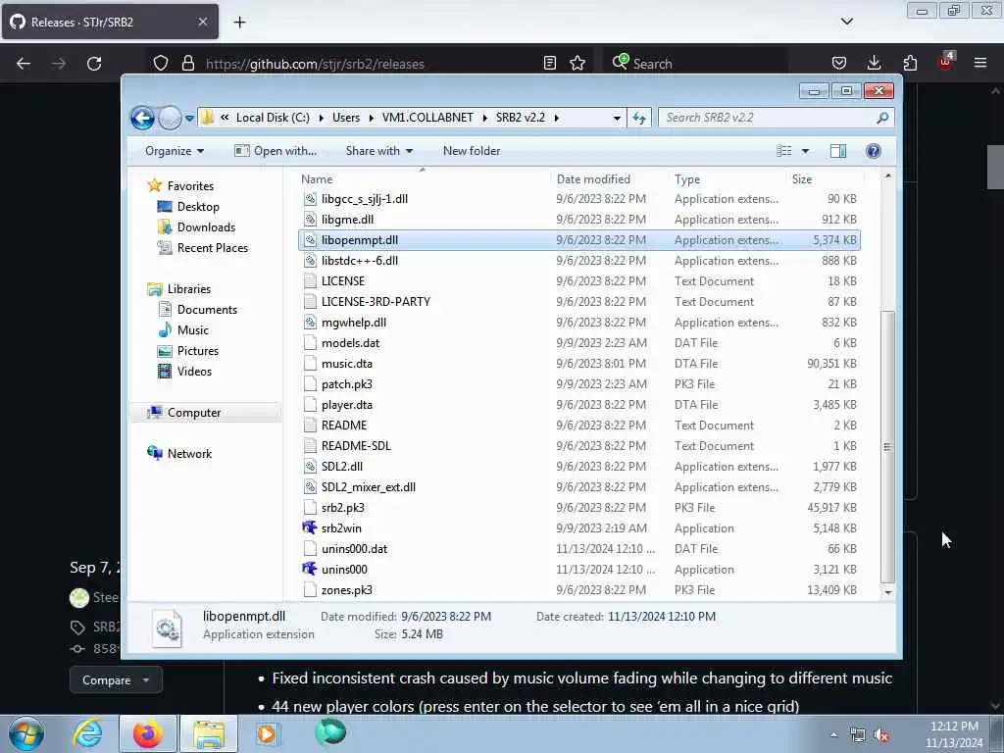Screen dimensions: 1004x753
Task: Open the Firefox extensions icon
Action: 910,63
